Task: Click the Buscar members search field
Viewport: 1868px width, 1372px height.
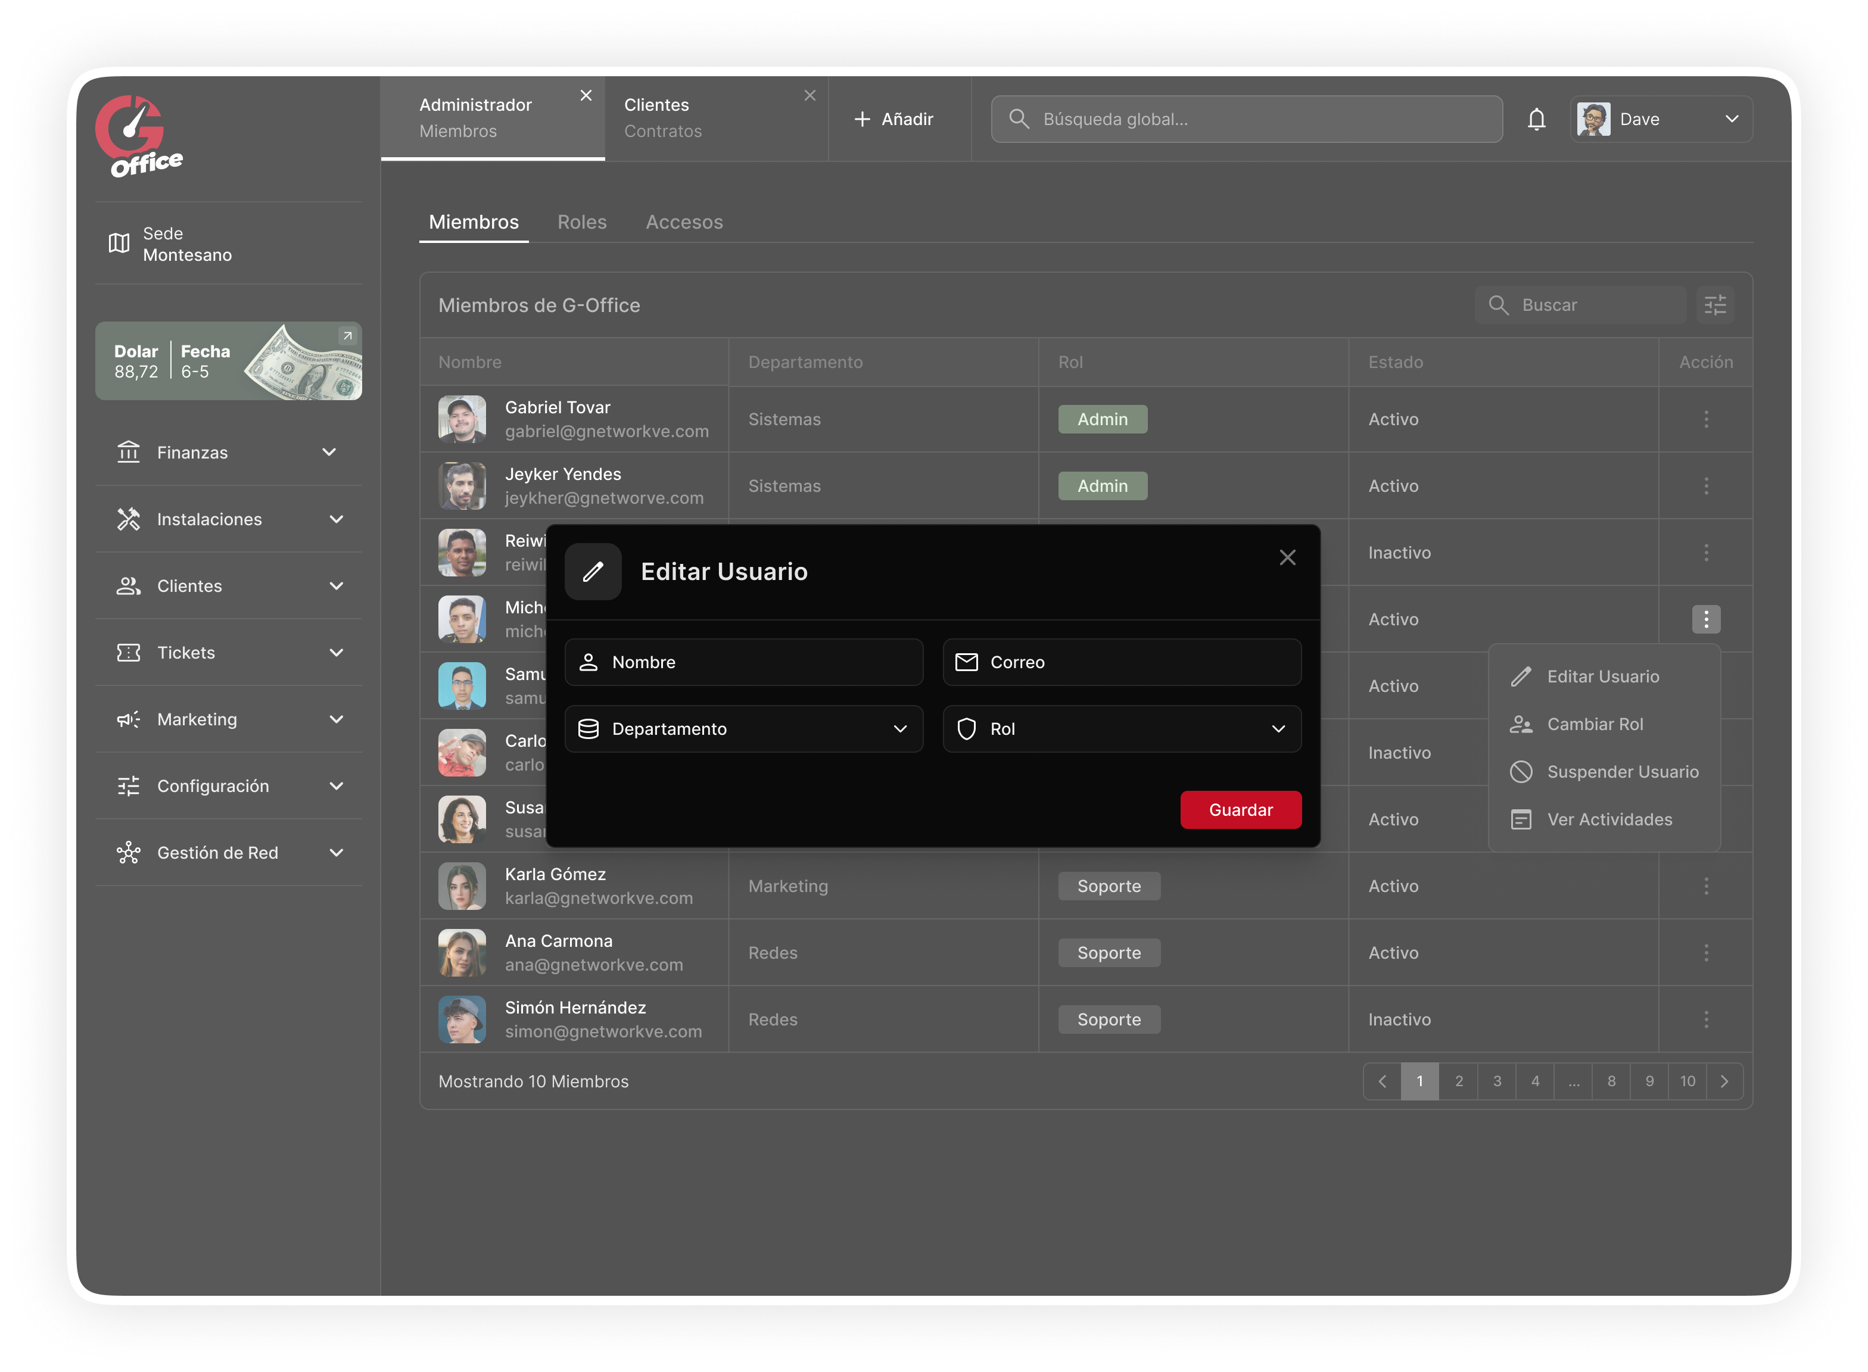Action: 1581,305
